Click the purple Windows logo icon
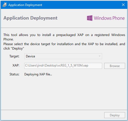This screenshot has height=121, width=128. click(90, 18)
